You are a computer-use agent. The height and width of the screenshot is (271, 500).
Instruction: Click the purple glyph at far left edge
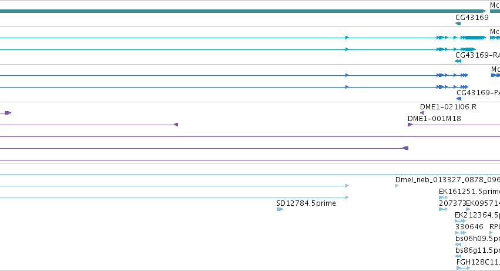8,113
